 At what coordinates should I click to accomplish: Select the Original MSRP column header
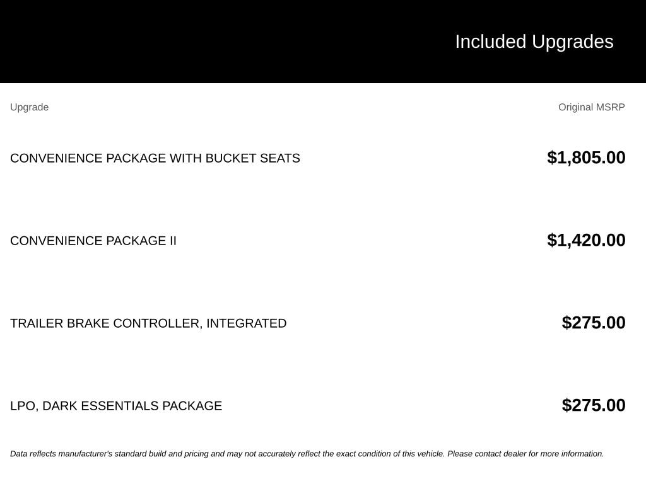coord(591,107)
